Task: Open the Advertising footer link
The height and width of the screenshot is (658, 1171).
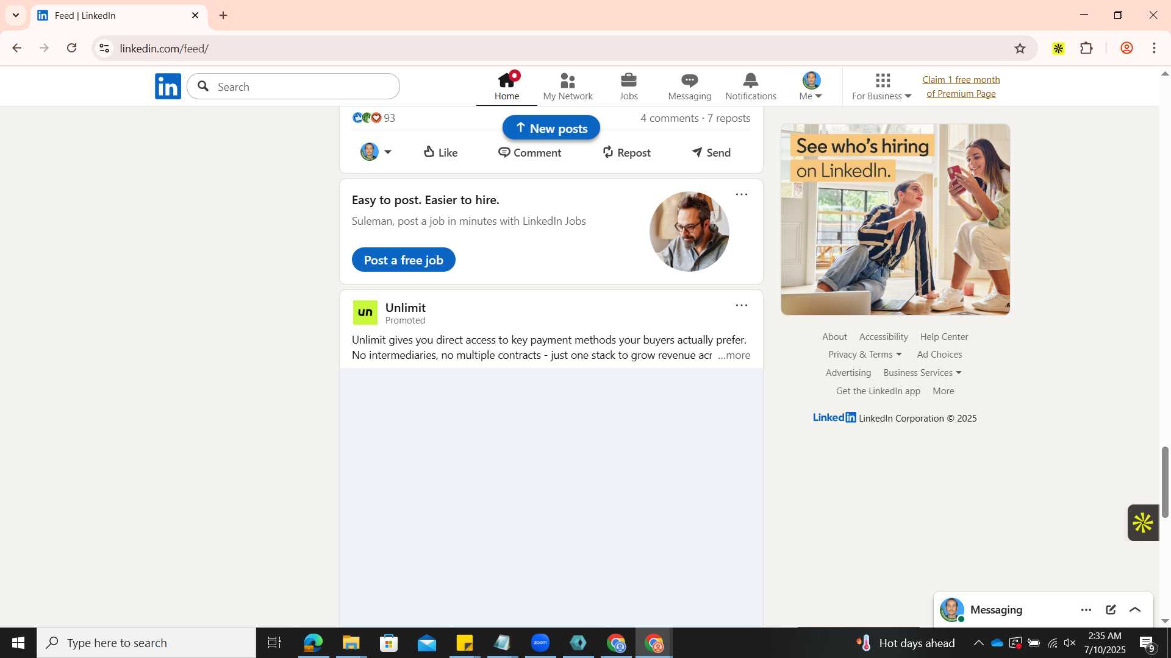Action: click(848, 373)
